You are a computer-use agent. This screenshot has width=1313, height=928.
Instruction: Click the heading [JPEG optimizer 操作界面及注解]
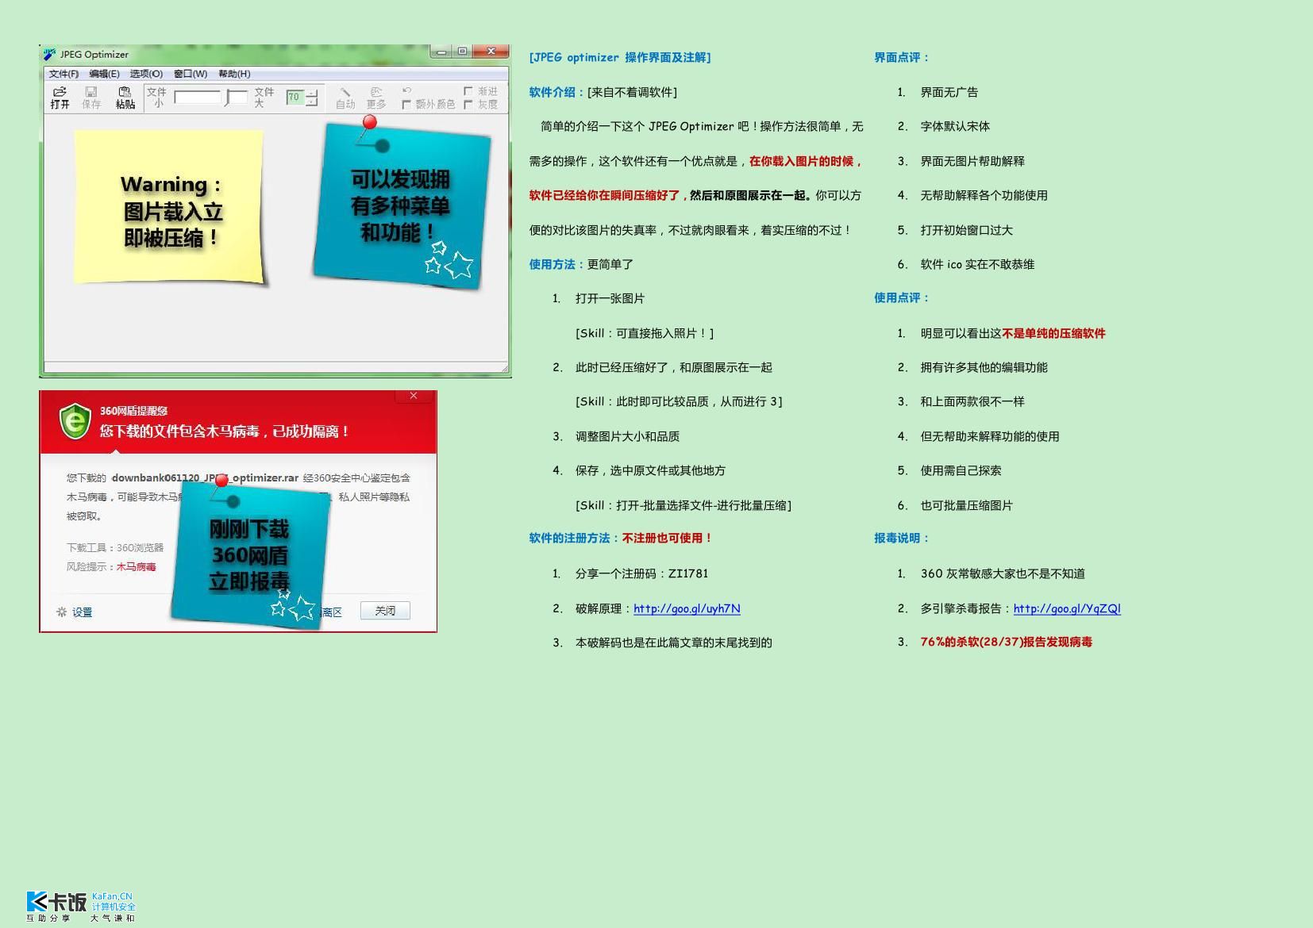point(620,57)
